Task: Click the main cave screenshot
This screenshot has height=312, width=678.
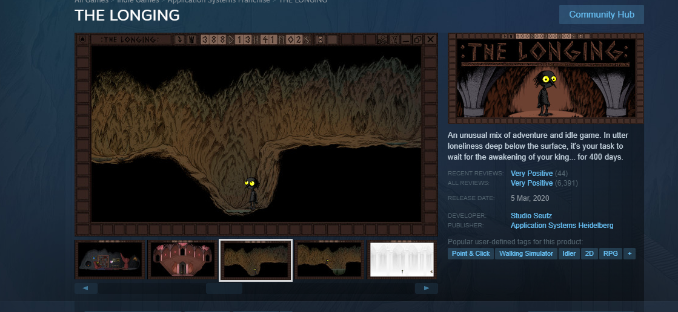Action: [x=256, y=134]
